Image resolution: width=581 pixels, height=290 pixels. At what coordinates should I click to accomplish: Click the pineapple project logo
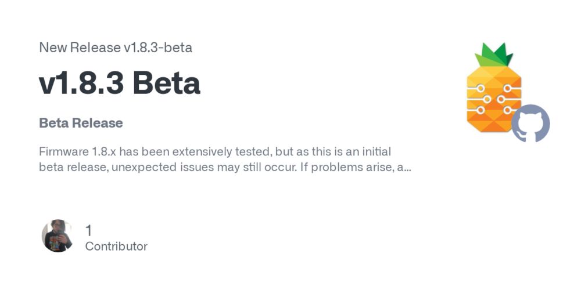point(494,88)
